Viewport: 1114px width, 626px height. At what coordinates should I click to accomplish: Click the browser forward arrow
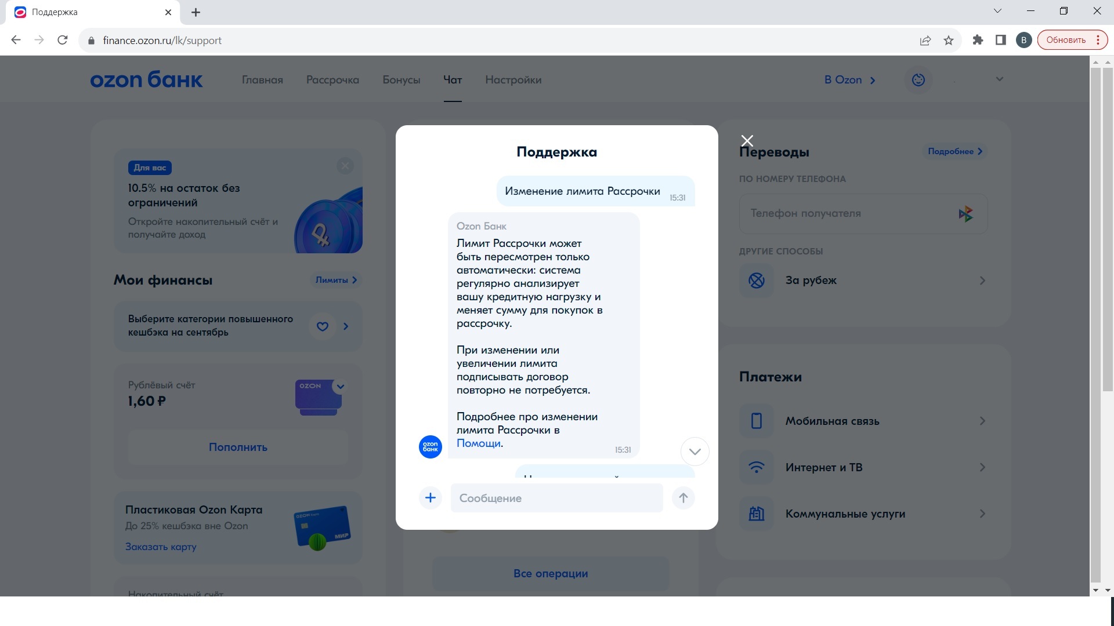(x=39, y=40)
